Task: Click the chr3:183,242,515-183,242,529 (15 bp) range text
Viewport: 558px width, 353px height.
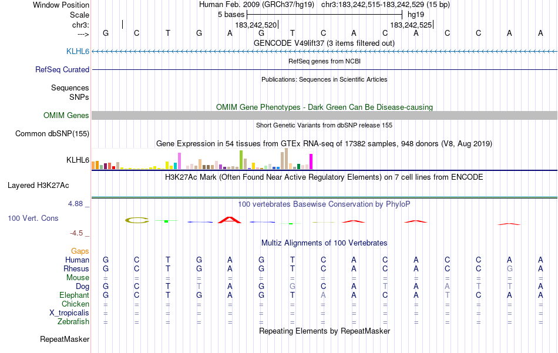Action: click(385, 5)
